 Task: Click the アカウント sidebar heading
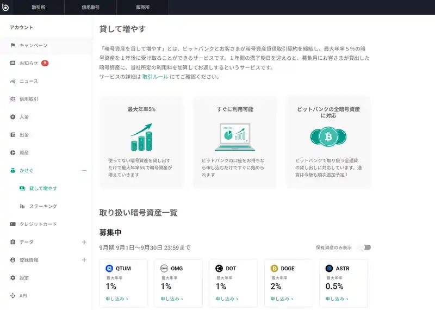[21, 28]
